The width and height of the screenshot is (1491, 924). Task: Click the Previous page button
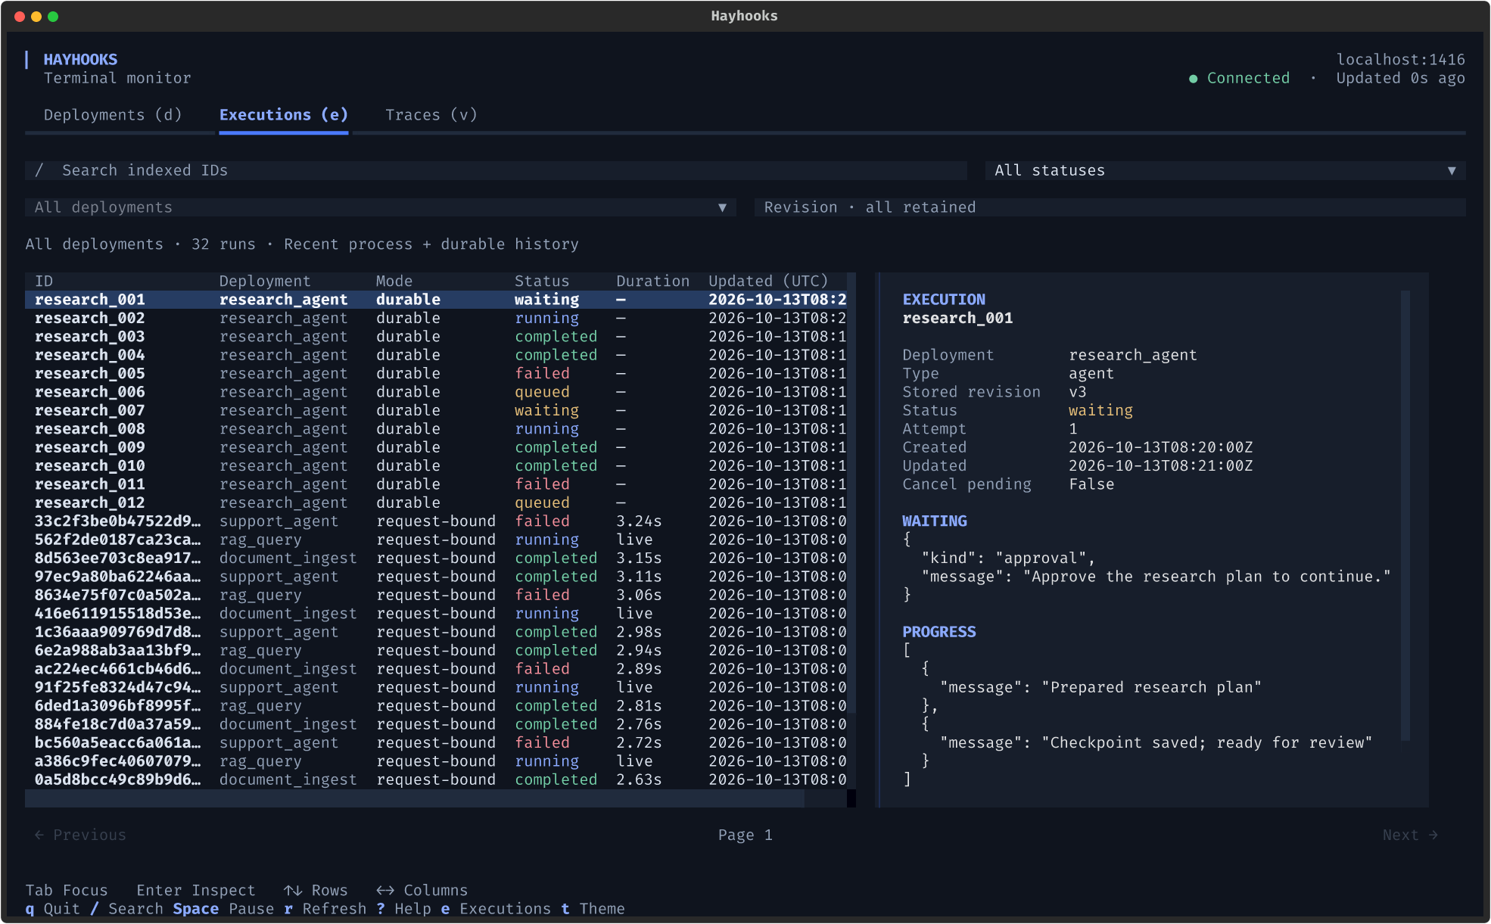tap(80, 835)
